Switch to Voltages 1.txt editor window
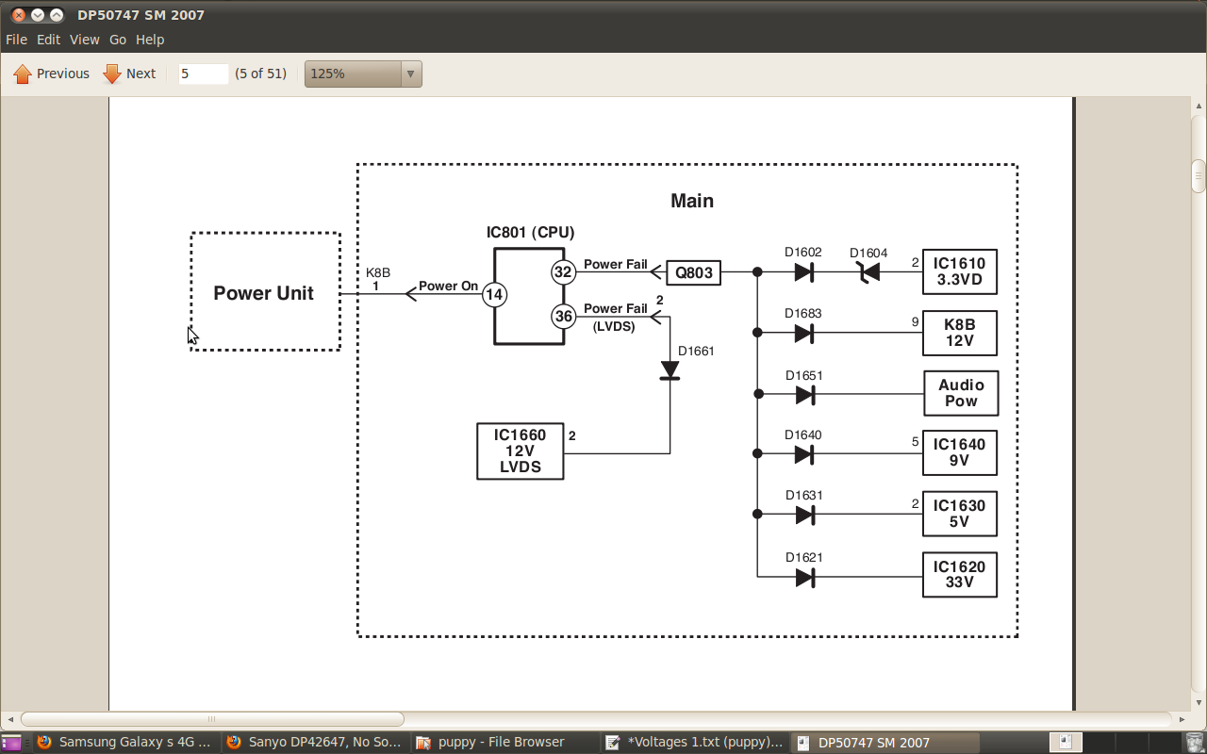Image resolution: width=1207 pixels, height=754 pixels. coord(694,742)
